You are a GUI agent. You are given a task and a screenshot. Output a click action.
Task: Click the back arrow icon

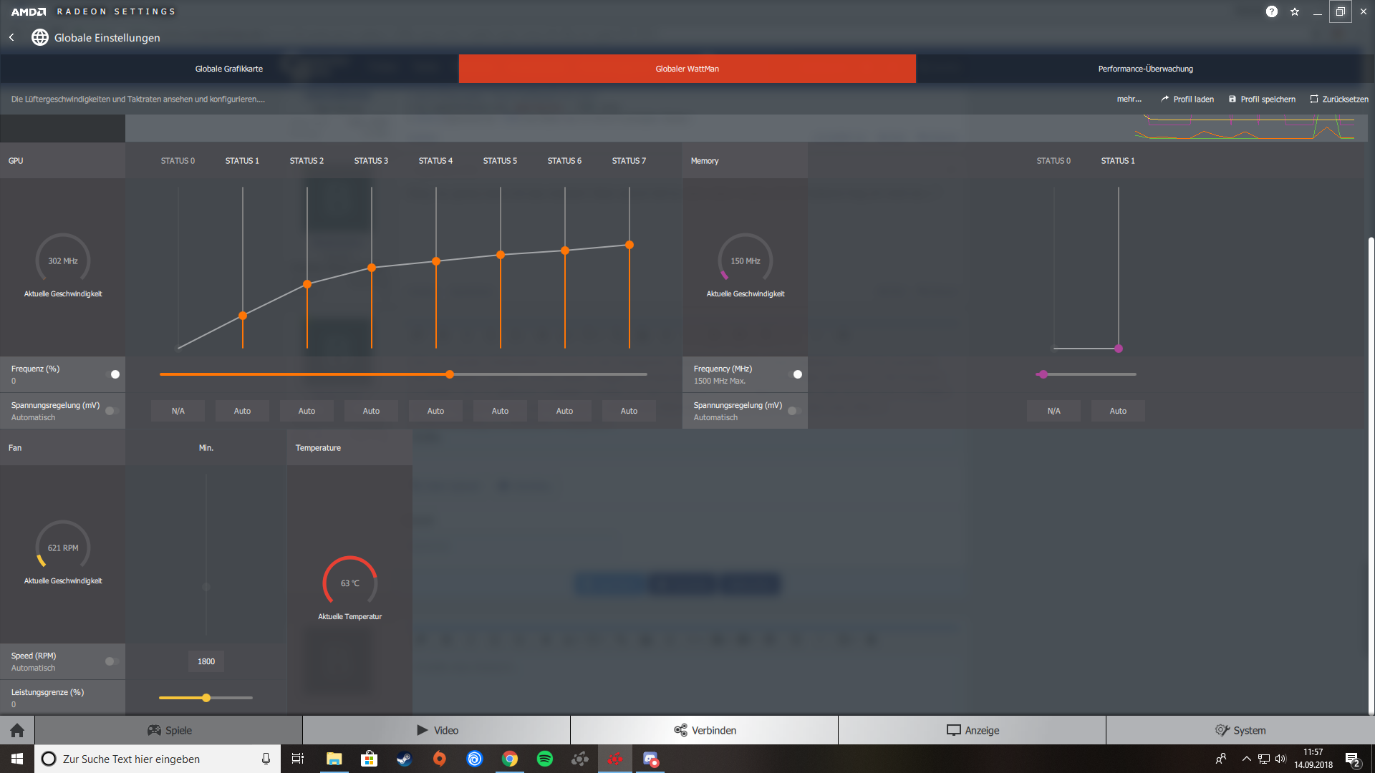click(x=11, y=37)
